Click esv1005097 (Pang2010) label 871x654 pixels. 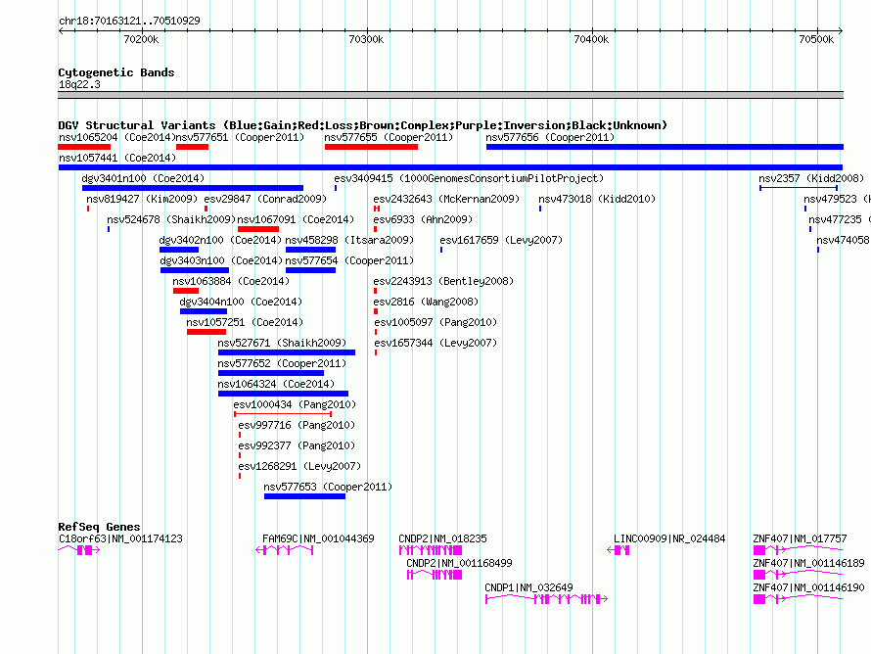coord(435,322)
